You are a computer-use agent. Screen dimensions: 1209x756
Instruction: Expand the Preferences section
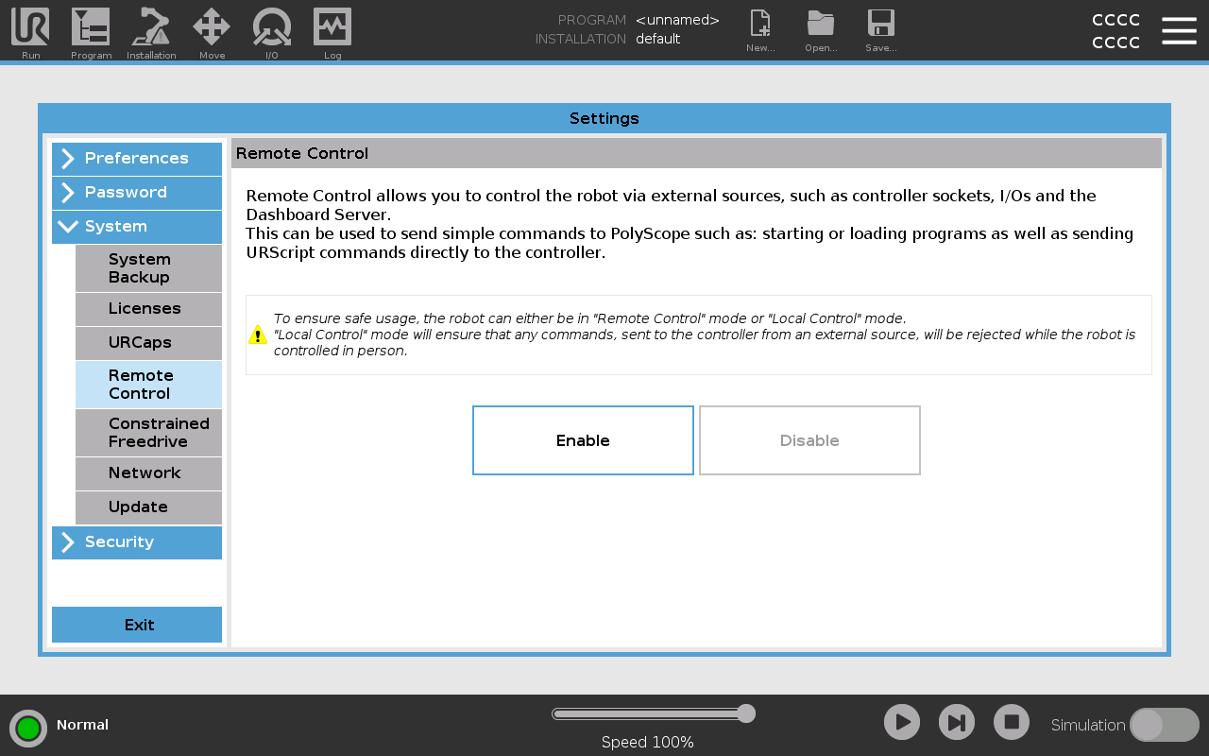(137, 159)
